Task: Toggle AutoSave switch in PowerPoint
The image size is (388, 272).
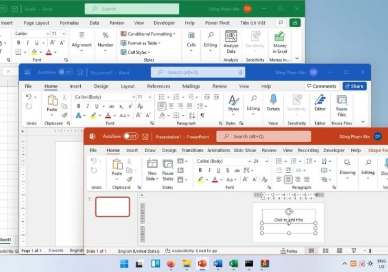Action: (131, 136)
